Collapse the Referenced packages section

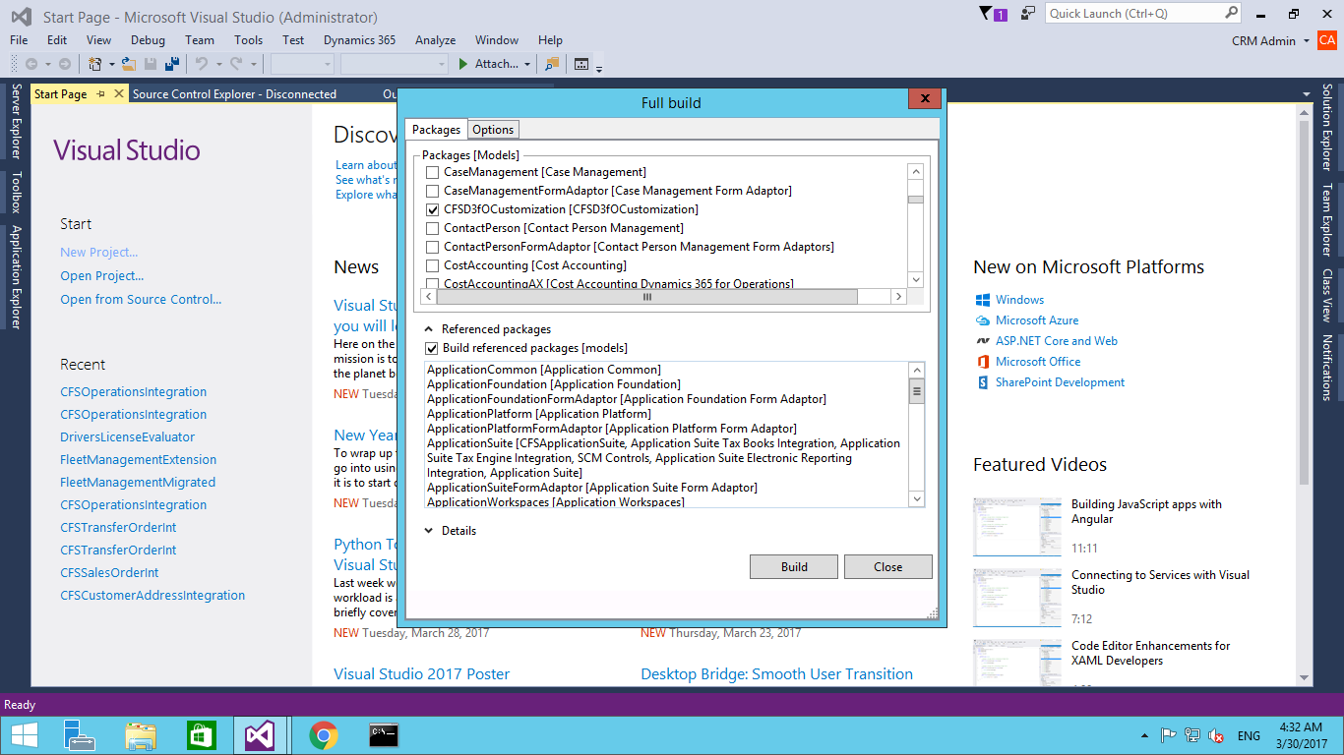tap(429, 329)
